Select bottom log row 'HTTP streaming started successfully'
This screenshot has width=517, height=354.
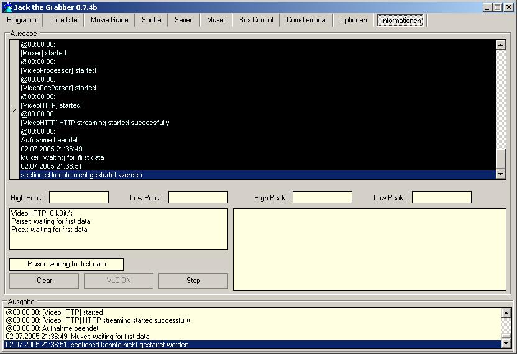[x=253, y=320]
